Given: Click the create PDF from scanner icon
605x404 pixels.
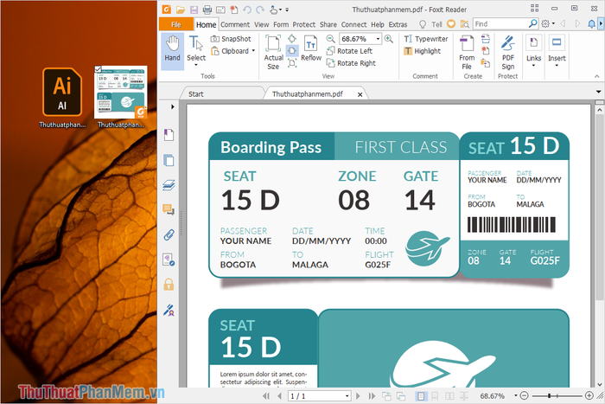Looking at the screenshot, I should pyautogui.click(x=486, y=38).
